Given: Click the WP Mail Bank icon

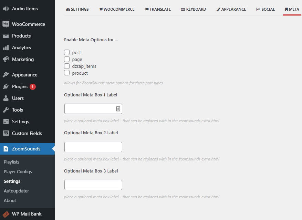Looking at the screenshot, I should coord(6,214).
